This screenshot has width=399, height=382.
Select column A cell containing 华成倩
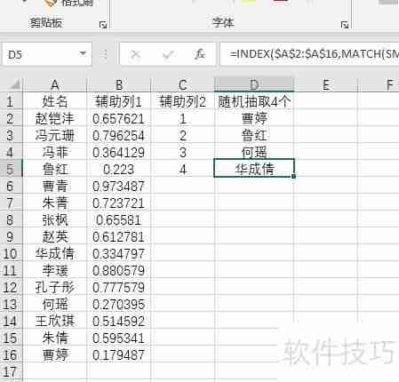click(55, 254)
